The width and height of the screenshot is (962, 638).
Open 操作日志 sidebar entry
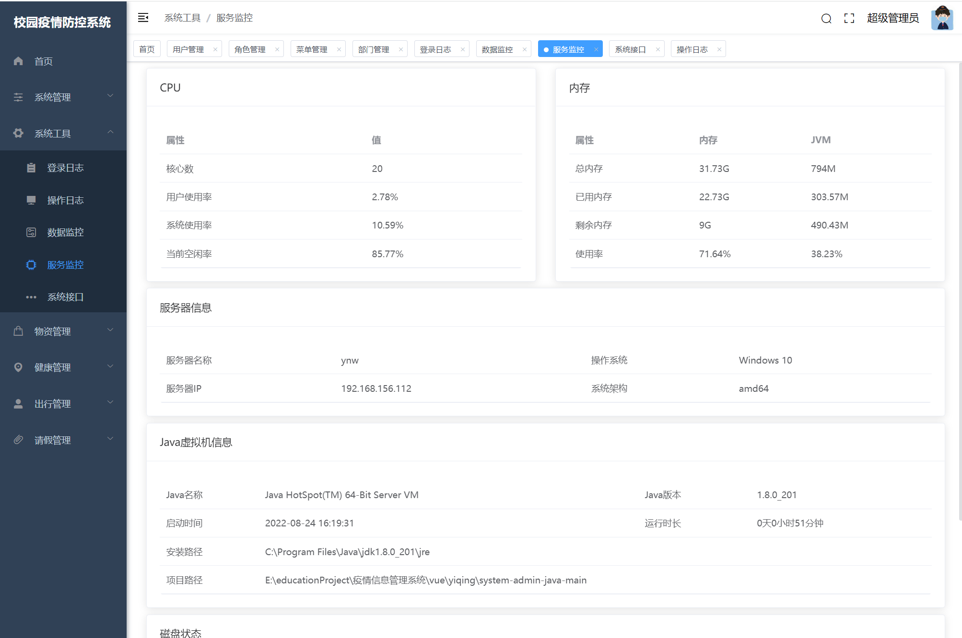point(65,200)
